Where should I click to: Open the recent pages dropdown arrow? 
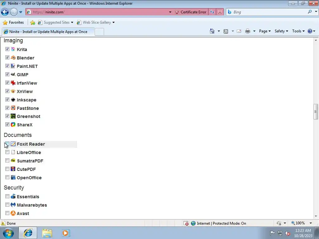pos(21,12)
